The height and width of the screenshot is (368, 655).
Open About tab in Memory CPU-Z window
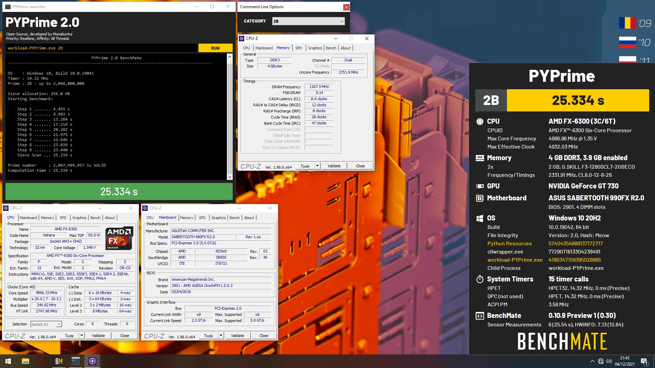346,48
